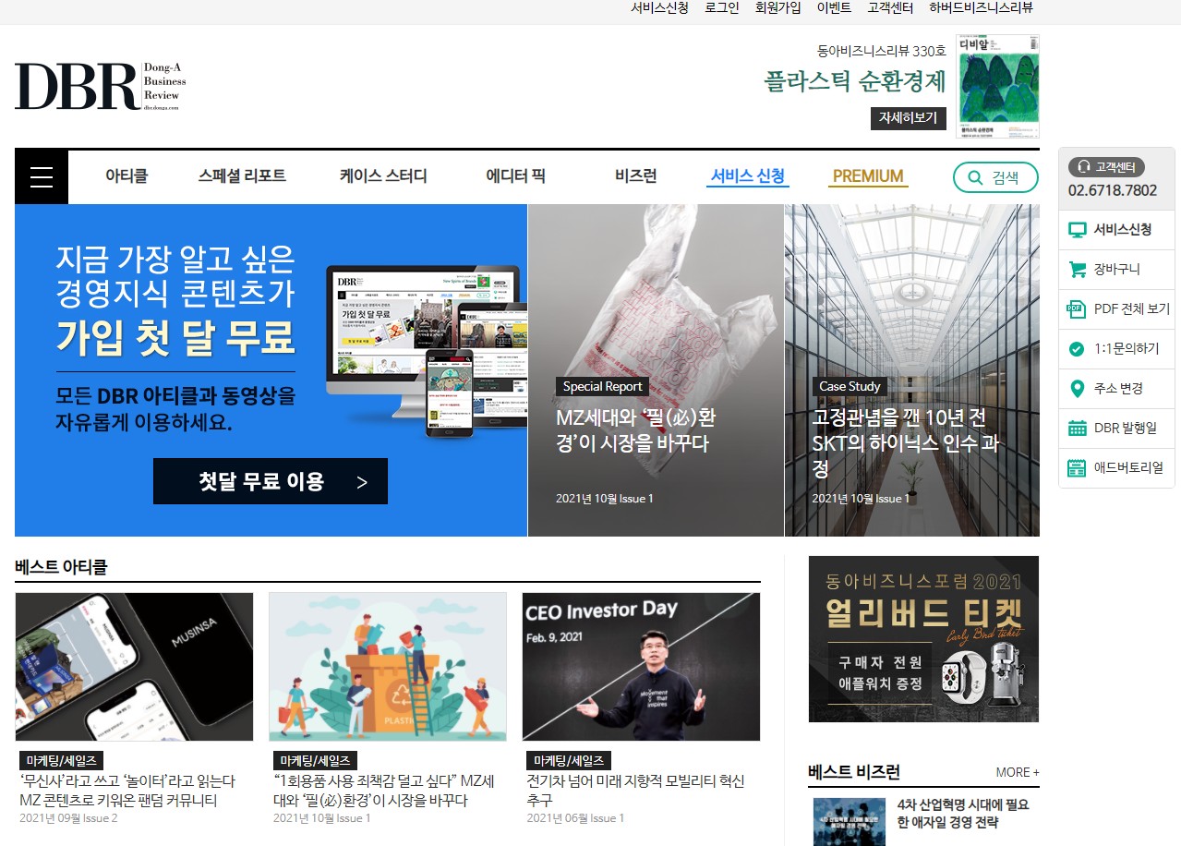Open 4차 산업혁명 시대 애자일 경영 전략
This screenshot has width=1181, height=846.
point(962,814)
